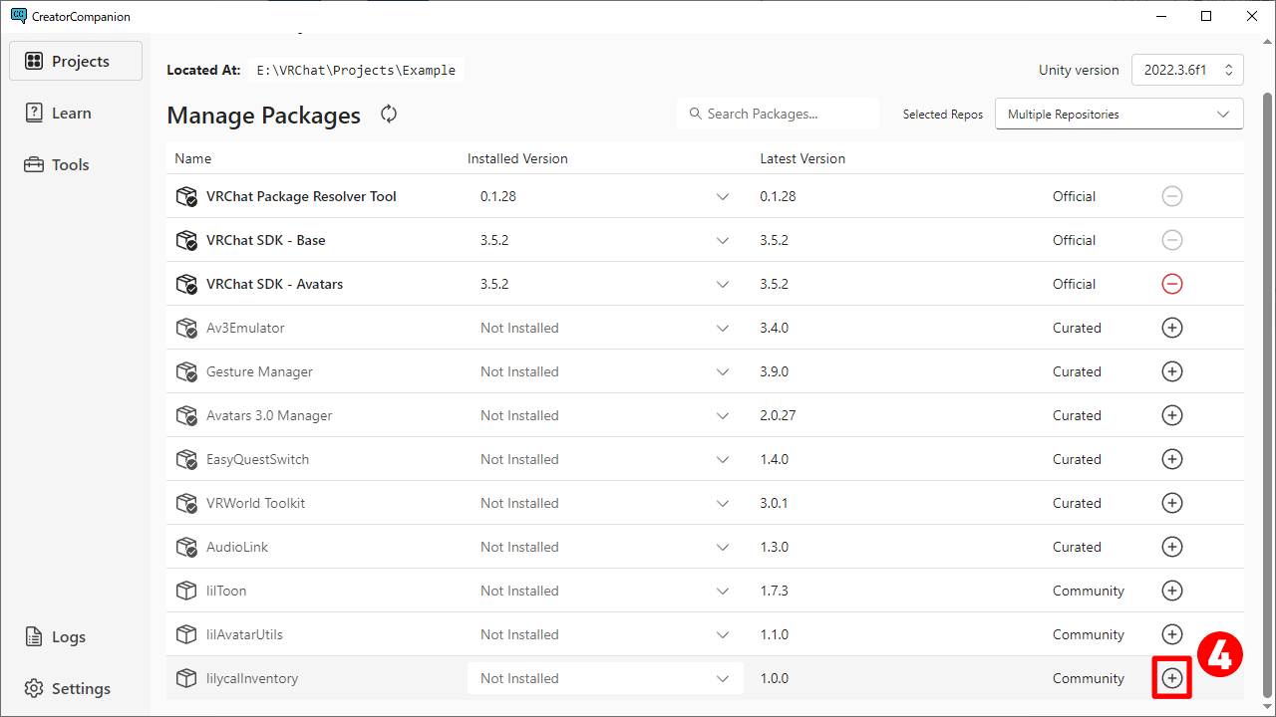Install Gesture Manager with plus icon

pos(1172,371)
